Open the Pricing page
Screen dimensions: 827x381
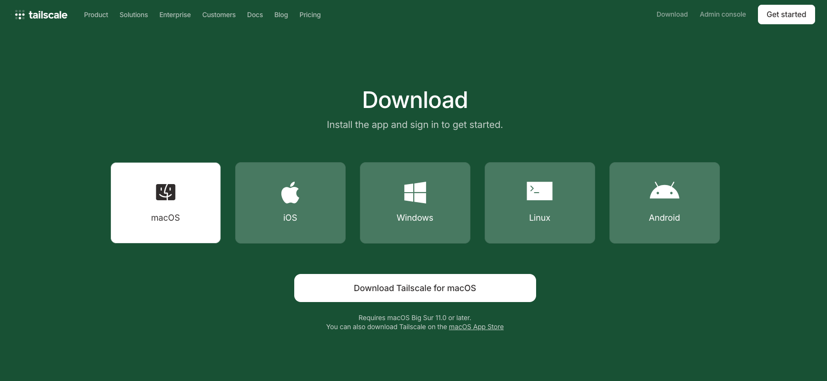(310, 15)
